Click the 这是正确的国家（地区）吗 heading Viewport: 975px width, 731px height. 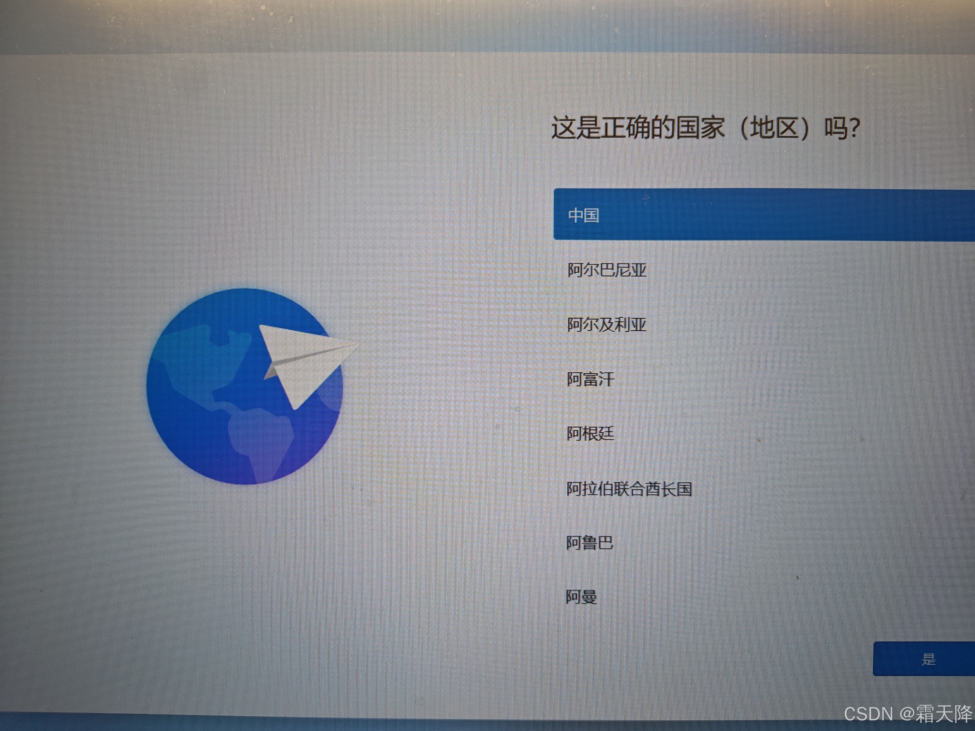(705, 128)
